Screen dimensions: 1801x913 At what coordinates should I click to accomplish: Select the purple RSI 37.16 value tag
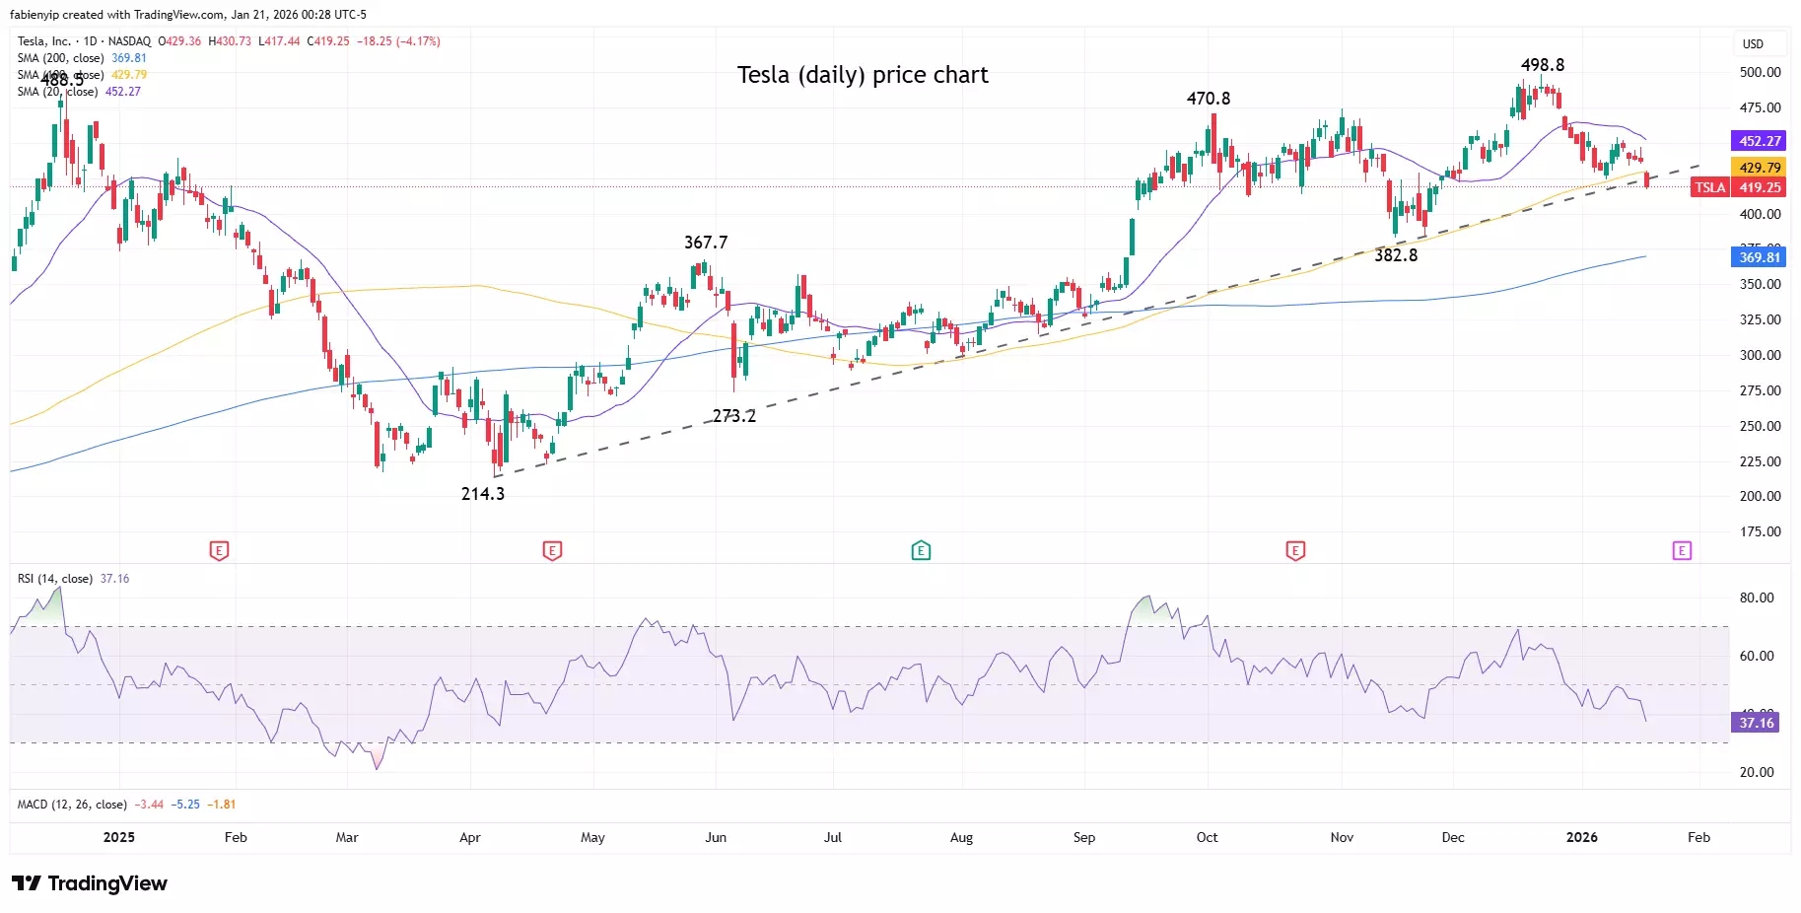(x=1756, y=723)
